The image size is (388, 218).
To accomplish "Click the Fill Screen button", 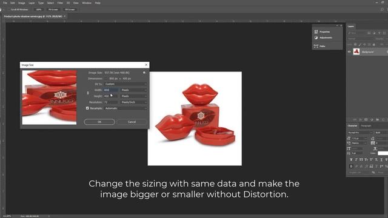I will [70, 10].
